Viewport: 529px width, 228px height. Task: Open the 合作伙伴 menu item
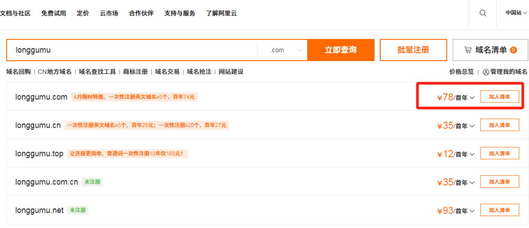[142, 13]
